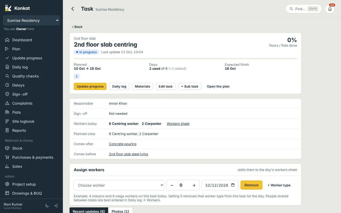
Task: Open the Workers sheet link
Action: tap(178, 124)
